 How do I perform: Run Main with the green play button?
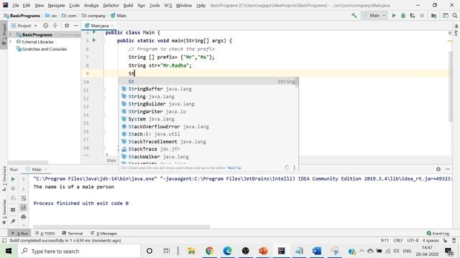point(394,16)
